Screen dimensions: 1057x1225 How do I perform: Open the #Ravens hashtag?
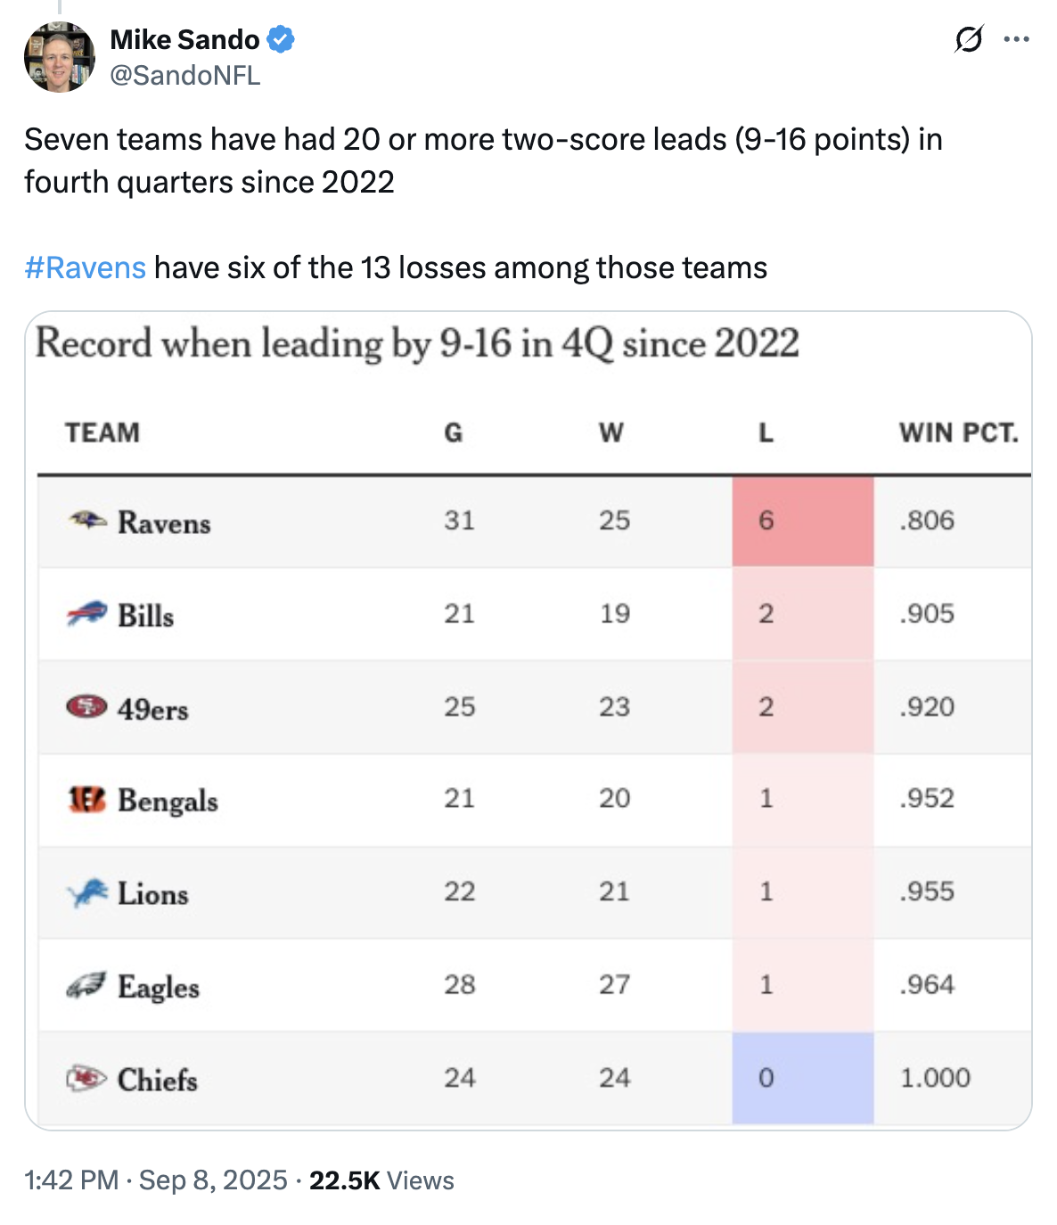coord(85,267)
